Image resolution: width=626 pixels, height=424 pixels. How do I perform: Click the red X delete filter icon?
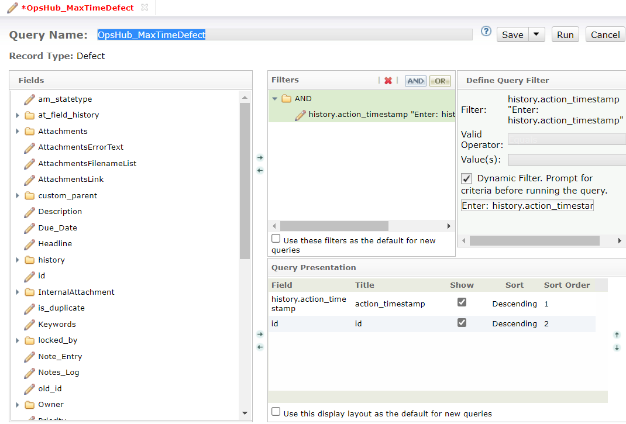[x=388, y=81]
